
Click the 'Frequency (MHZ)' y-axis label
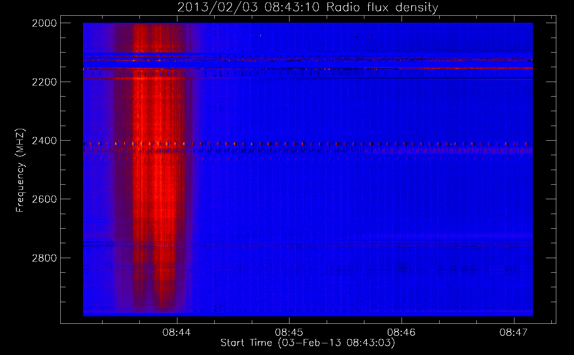tap(20, 170)
